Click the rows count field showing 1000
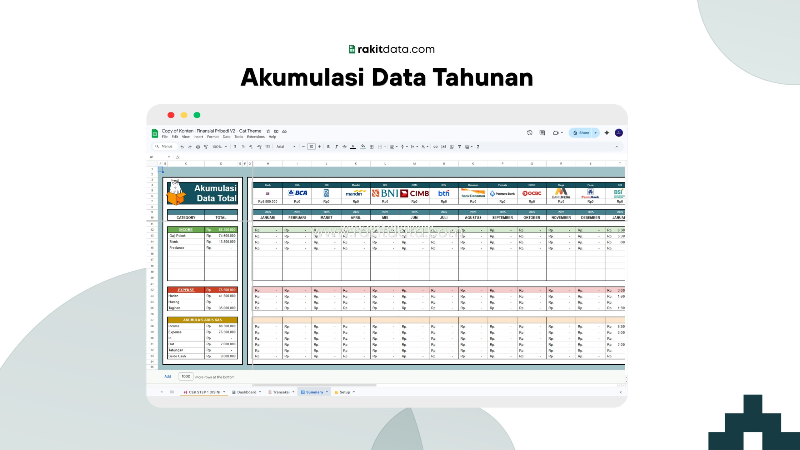The image size is (800, 450). (186, 377)
